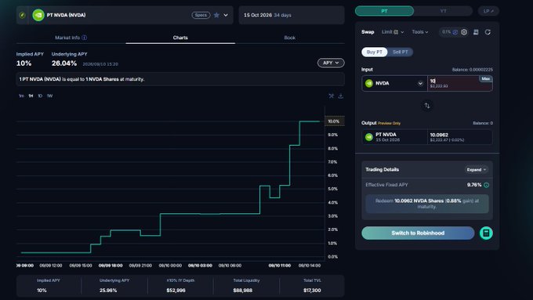
Task: Click the 10.0% current value label on chart axis
Action: pos(334,121)
